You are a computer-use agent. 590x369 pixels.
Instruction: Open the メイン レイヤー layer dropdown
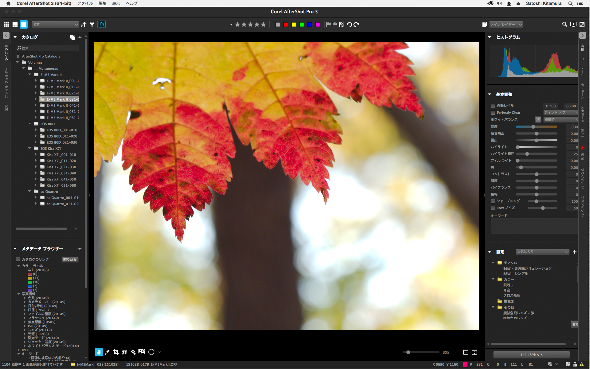click(x=506, y=25)
